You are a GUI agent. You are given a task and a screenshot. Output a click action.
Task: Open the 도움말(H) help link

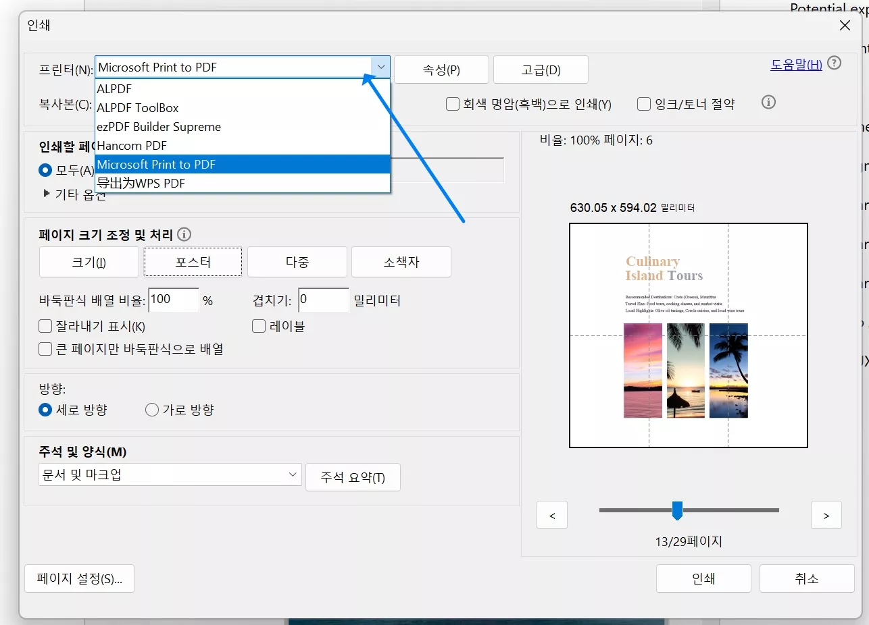click(795, 63)
